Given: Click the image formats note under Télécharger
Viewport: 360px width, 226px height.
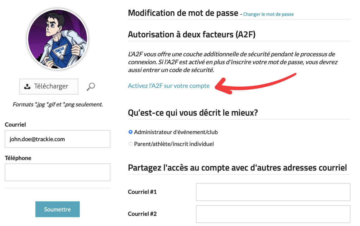Looking at the screenshot, I should (x=58, y=104).
